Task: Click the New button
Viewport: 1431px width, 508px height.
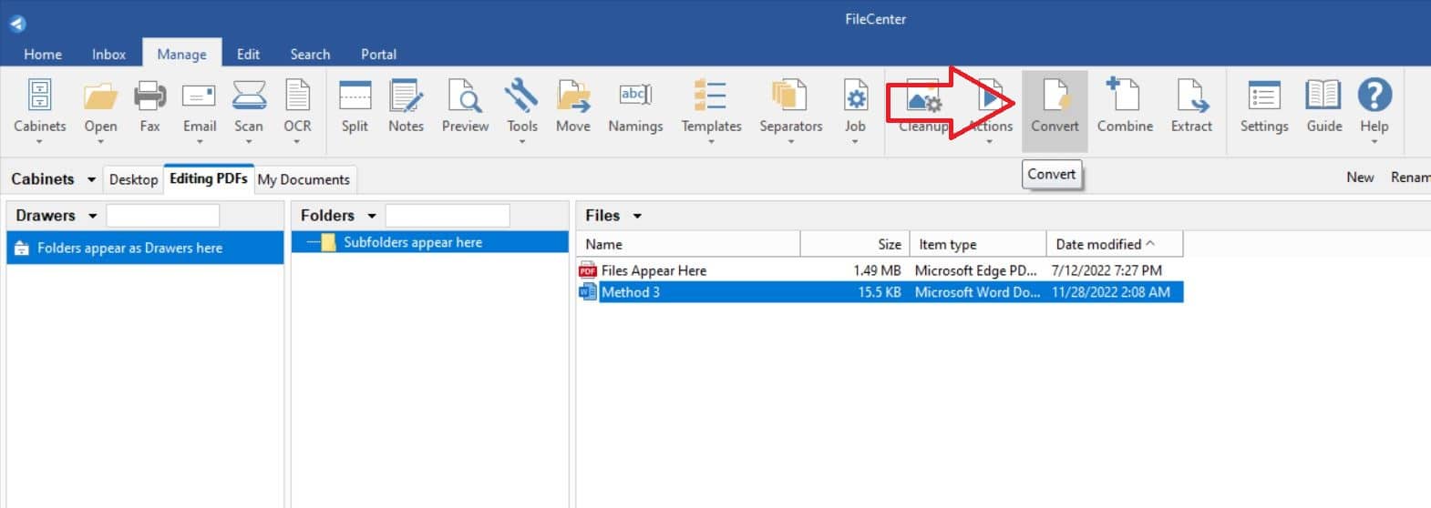Action: (x=1360, y=178)
